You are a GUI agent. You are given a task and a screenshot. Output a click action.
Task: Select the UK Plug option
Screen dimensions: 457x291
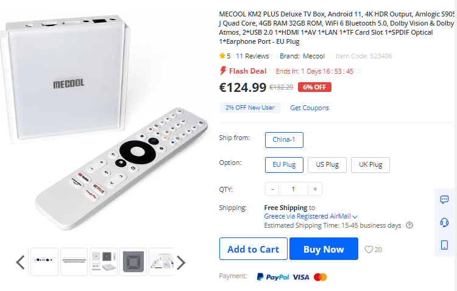click(x=370, y=165)
